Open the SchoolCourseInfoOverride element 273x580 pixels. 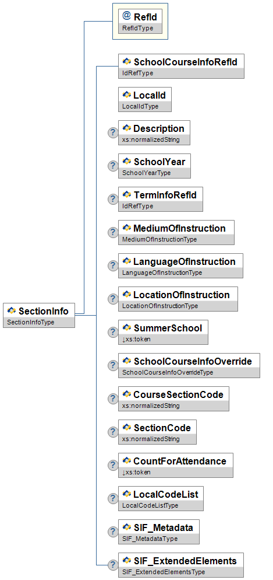(189, 365)
